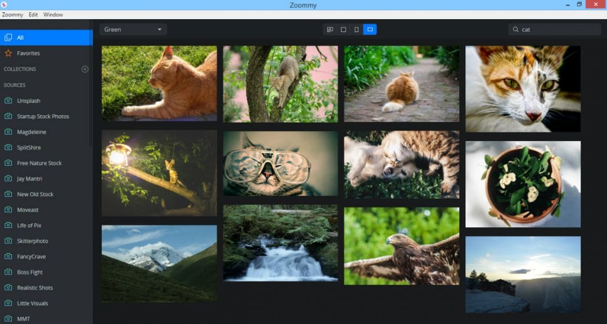Open the Edit menu
The height and width of the screenshot is (324, 607).
click(33, 15)
